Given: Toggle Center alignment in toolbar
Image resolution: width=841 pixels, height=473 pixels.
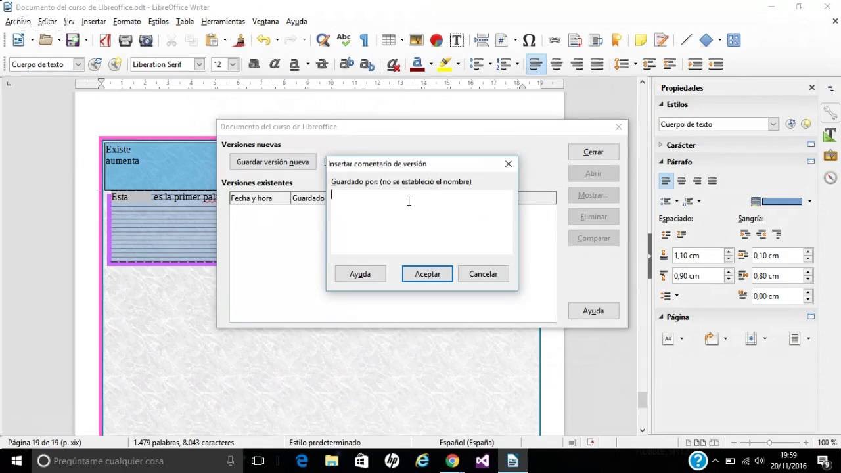Looking at the screenshot, I should click(557, 64).
